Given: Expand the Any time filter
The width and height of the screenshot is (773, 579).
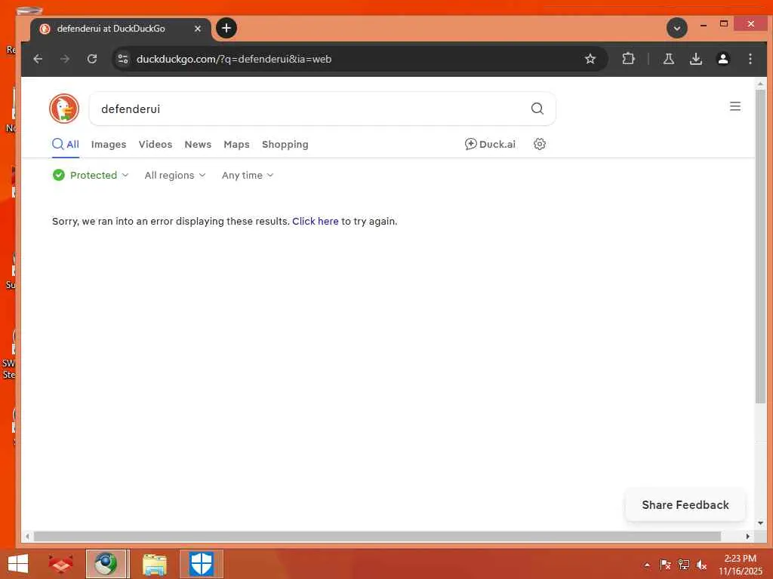Looking at the screenshot, I should click(248, 175).
